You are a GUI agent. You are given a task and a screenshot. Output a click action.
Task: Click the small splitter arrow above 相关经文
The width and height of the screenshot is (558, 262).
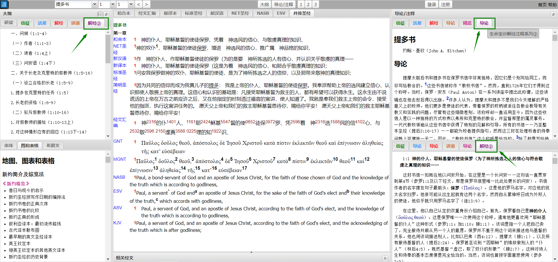point(251,252)
